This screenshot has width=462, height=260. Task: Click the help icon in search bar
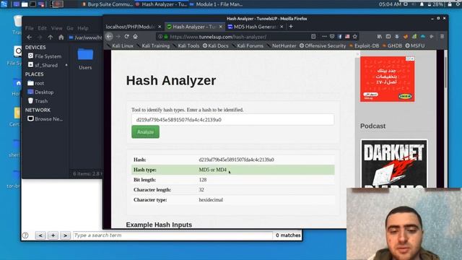tap(26, 235)
